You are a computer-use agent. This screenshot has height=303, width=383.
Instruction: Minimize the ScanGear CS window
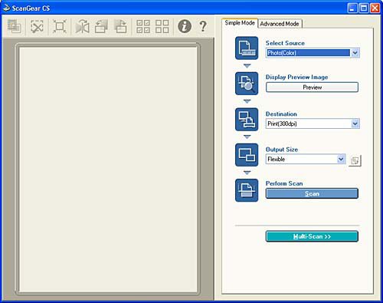[352, 8]
